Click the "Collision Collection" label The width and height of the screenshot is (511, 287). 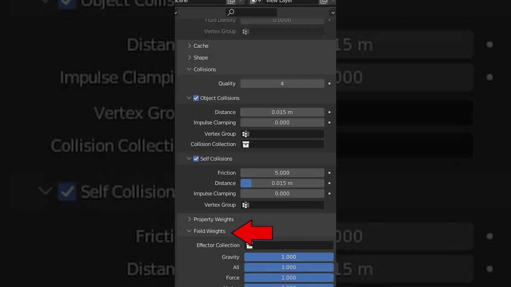pos(213,144)
